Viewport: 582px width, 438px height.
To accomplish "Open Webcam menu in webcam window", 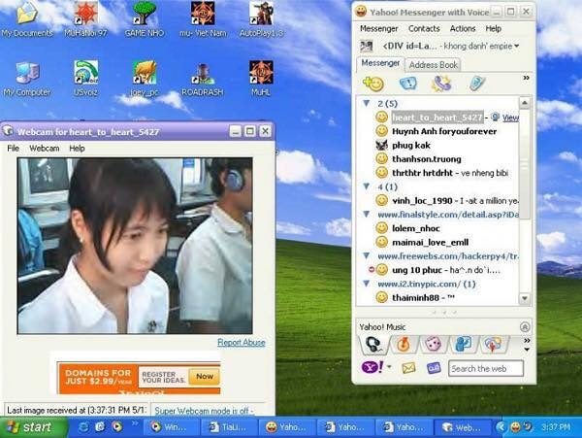I will (x=44, y=149).
